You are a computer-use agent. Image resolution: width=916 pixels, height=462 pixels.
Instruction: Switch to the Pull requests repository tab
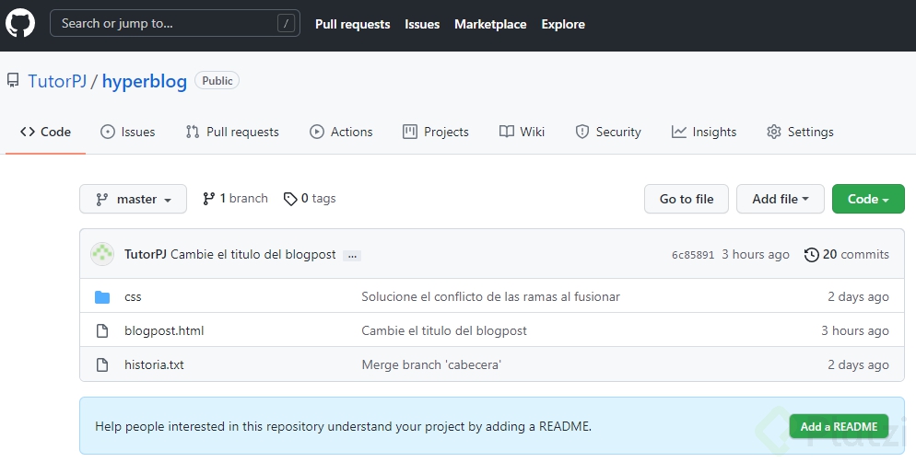click(232, 132)
